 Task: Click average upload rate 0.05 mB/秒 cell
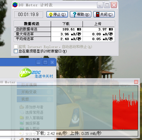pyautogui.click(x=99, y=39)
